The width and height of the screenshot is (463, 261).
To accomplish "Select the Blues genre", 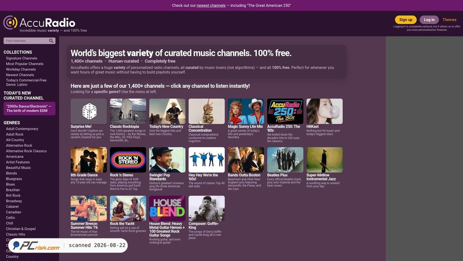I will tap(11, 184).
